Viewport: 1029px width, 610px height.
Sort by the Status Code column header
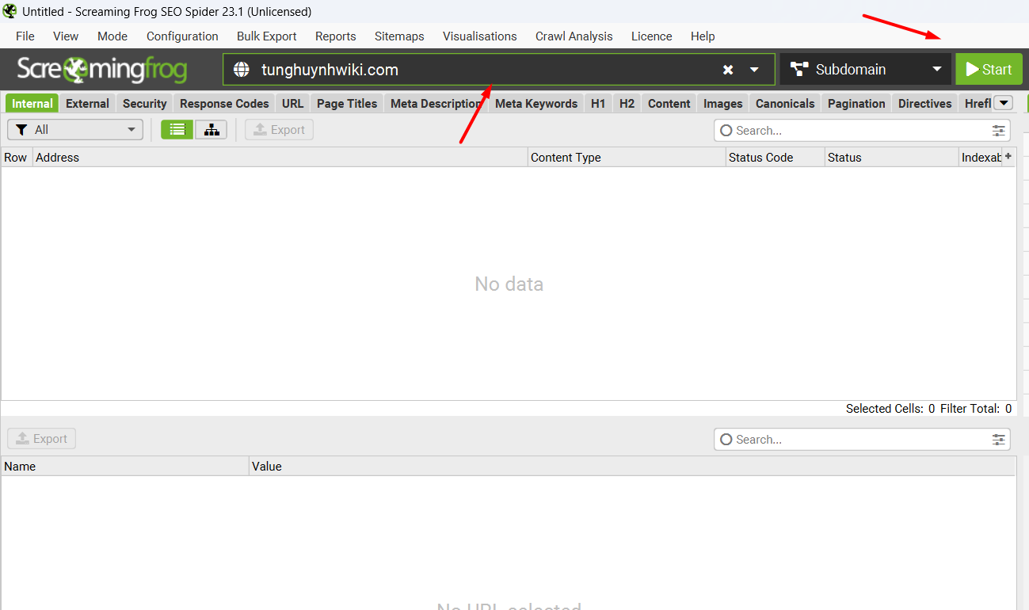tap(760, 158)
